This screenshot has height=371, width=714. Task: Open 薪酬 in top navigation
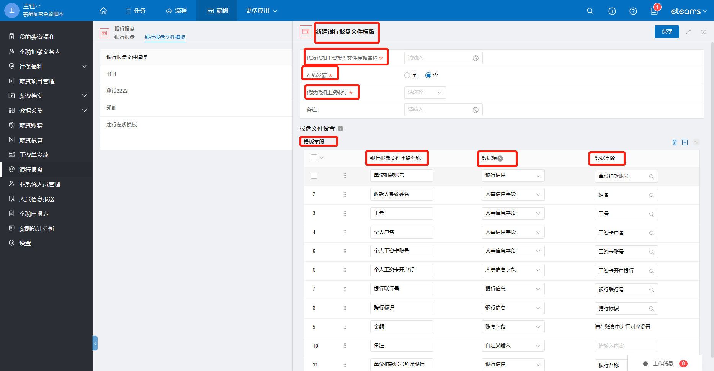(217, 11)
